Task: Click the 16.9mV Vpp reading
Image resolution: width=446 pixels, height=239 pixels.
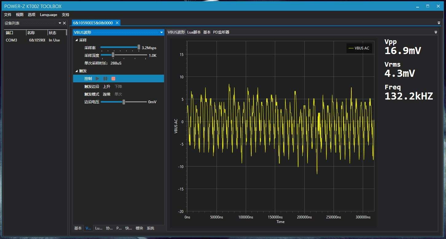Action: point(403,51)
